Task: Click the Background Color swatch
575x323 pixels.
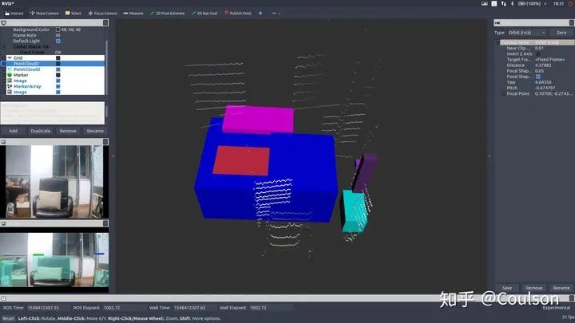Action: click(58, 30)
